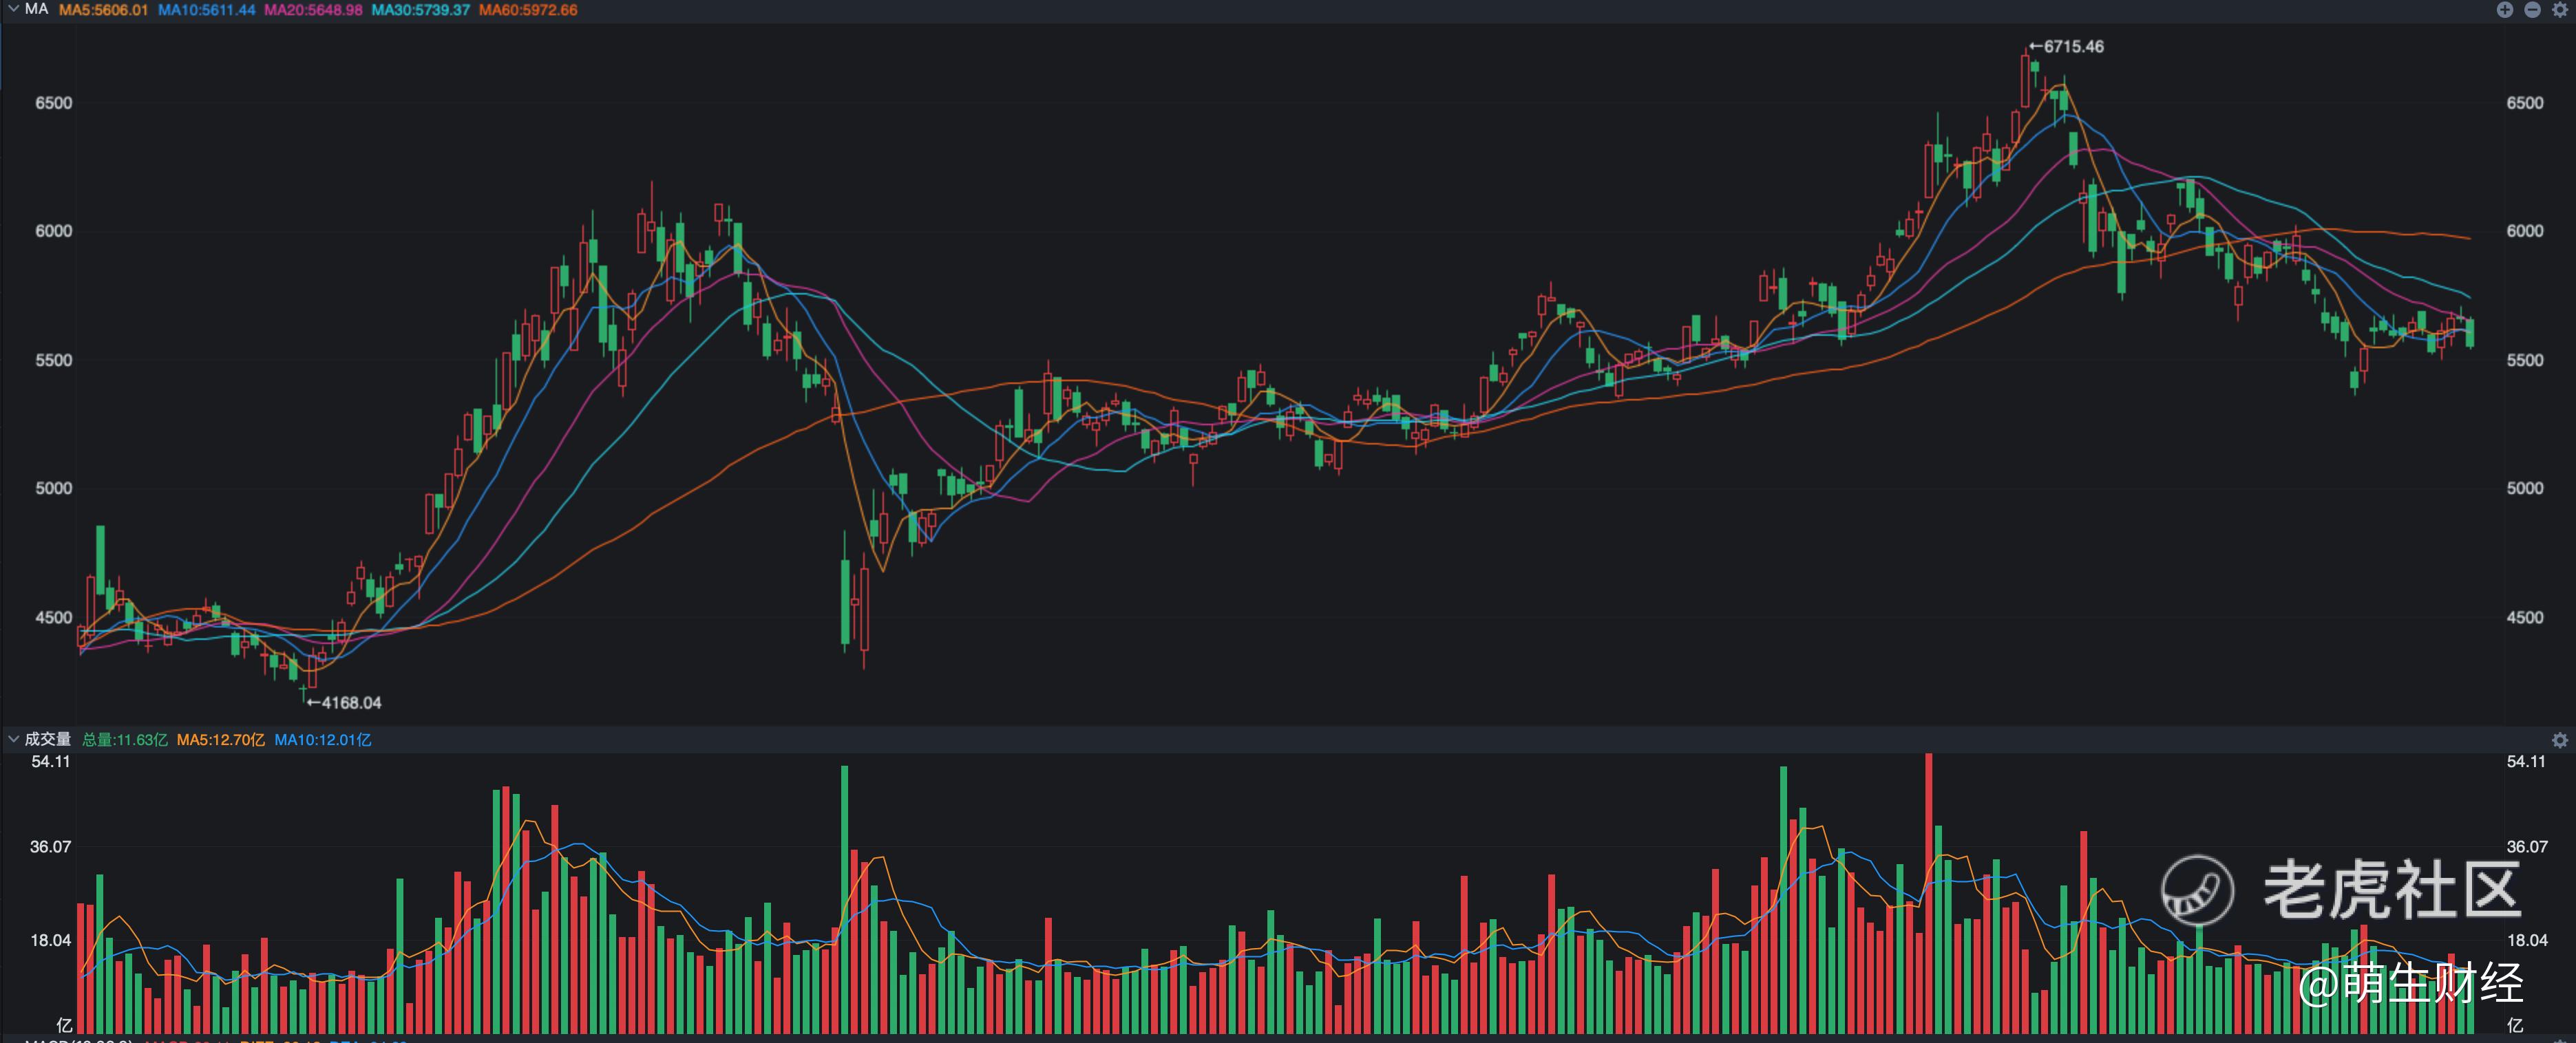Click the 成交量 indicator label

(x=47, y=740)
